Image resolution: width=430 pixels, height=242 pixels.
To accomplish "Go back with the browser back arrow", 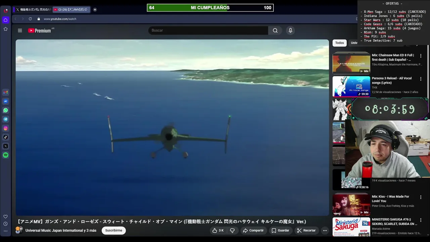I will tap(15, 19).
